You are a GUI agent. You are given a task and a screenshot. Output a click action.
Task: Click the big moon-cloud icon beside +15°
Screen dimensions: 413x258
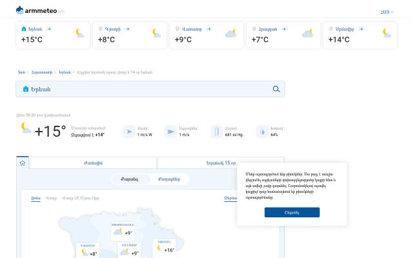(26, 128)
